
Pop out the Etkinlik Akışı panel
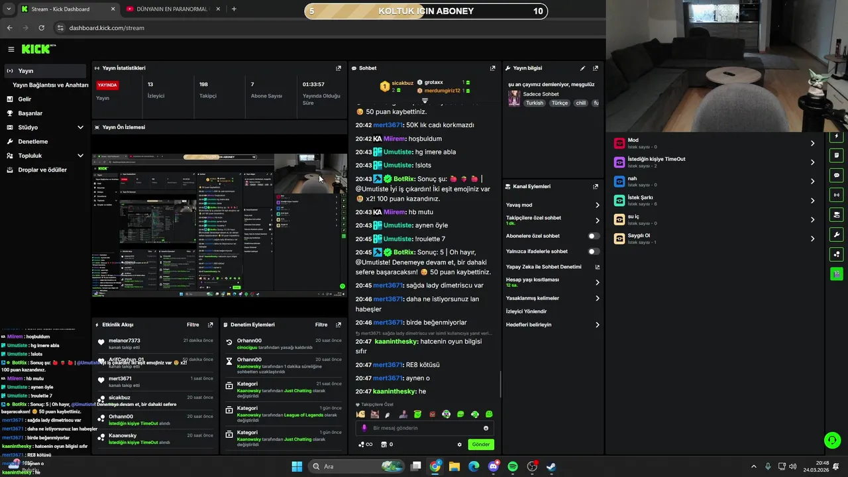coord(211,325)
